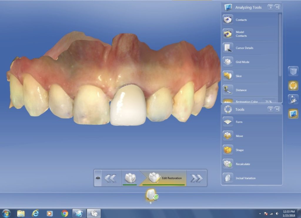
Task: Select the Move tool
Action: pos(228,136)
